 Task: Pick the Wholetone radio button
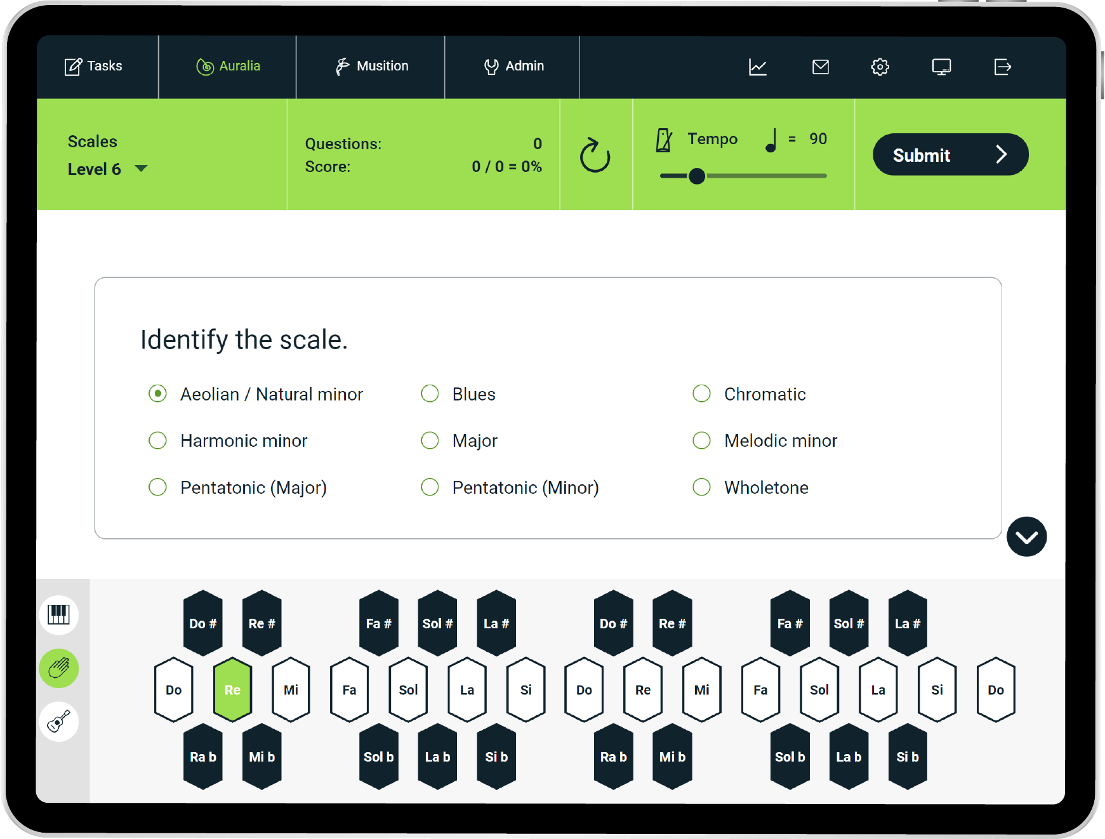701,487
